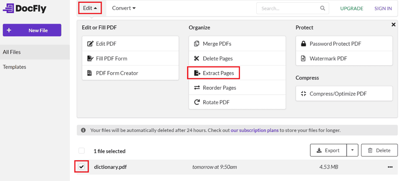The image size is (401, 181).
Task: Click the Merge PDFs icon
Action: pos(197,44)
